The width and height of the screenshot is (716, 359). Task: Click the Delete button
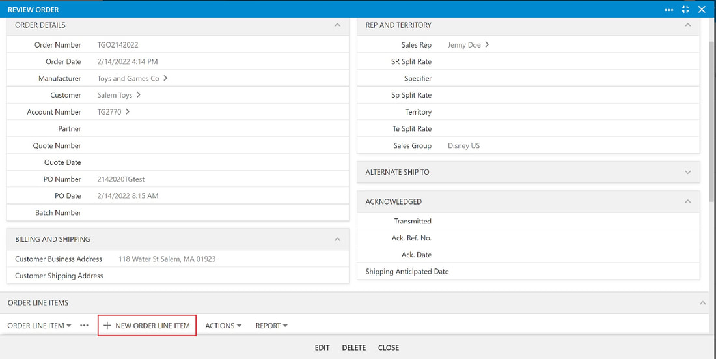pos(354,347)
